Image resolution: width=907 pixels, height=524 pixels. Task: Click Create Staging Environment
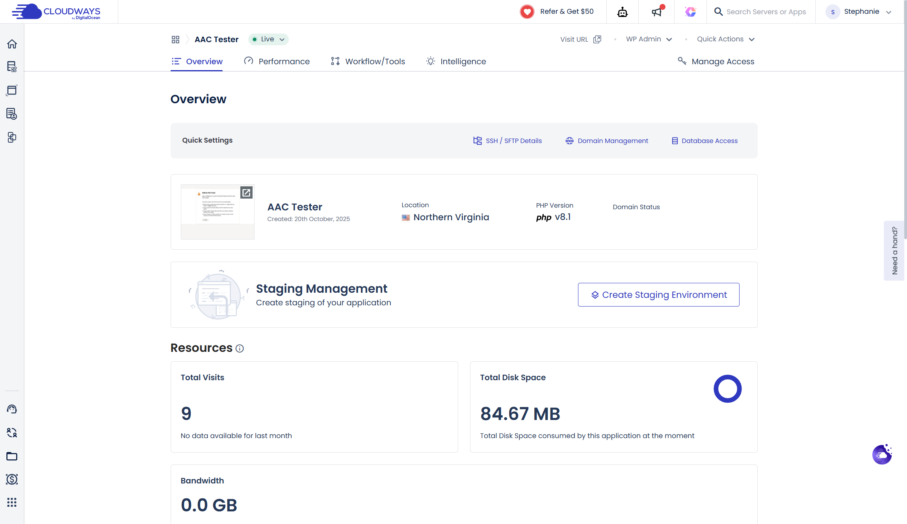coord(658,294)
